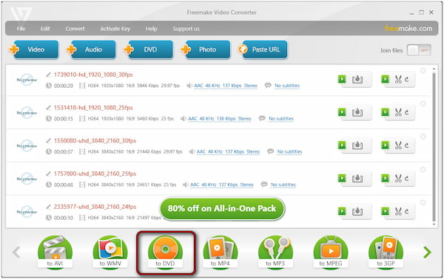Select the file name 1757800-uhd_3840_2160_25fps

point(95,173)
